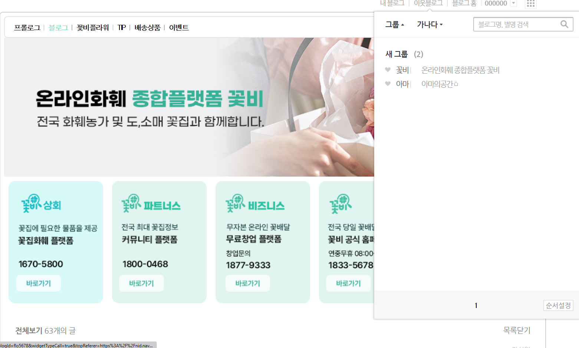Click the 꽃비 nickname in the list
Image resolution: width=579 pixels, height=348 pixels.
[x=402, y=70]
